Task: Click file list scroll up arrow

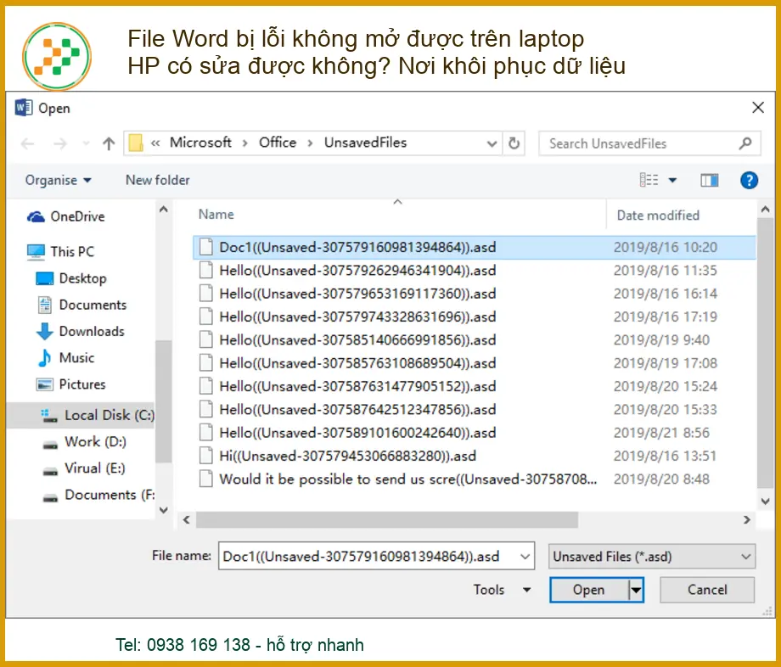Action: 765,210
